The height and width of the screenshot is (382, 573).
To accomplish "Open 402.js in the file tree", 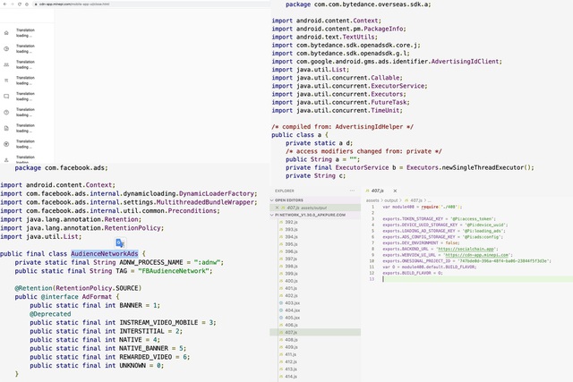I will pos(291,295).
